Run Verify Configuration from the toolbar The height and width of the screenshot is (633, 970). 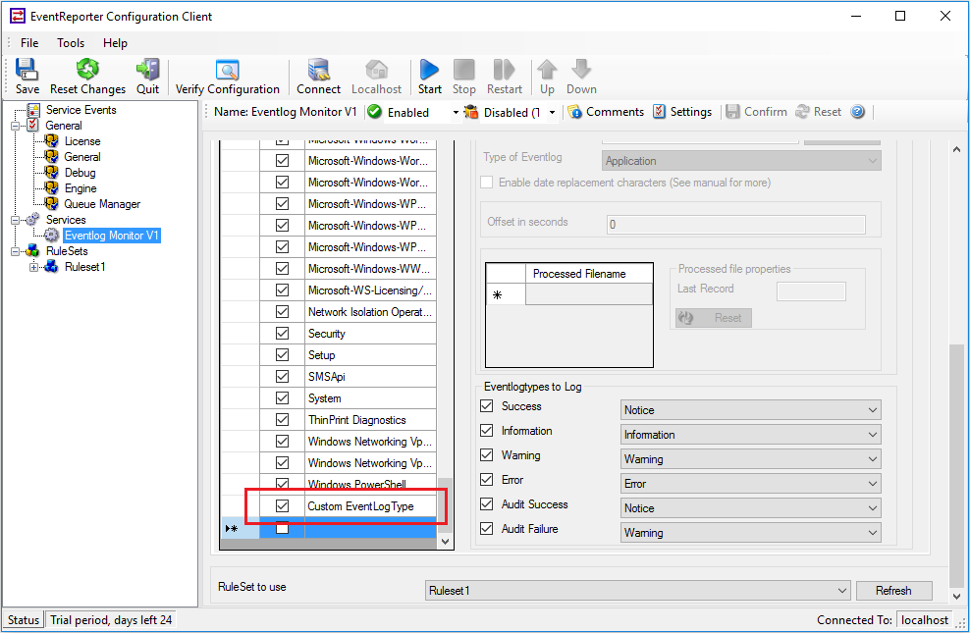(228, 77)
